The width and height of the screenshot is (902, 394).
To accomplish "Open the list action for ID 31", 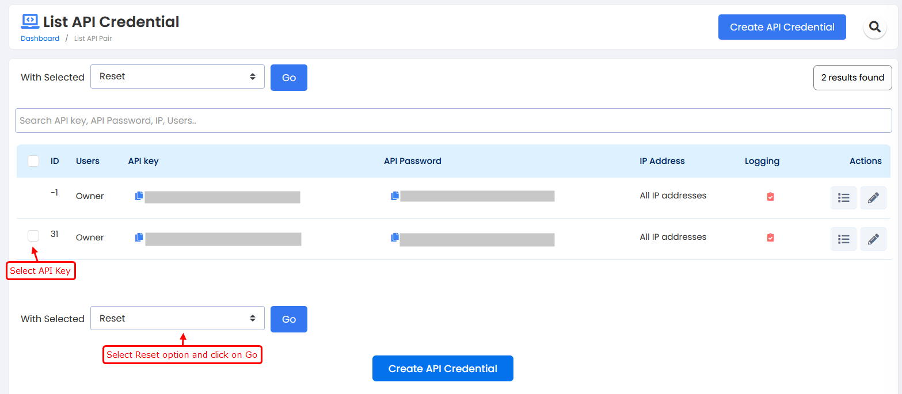I will point(843,239).
